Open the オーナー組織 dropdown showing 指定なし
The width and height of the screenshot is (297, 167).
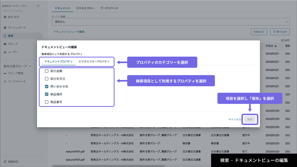(x=171, y=22)
